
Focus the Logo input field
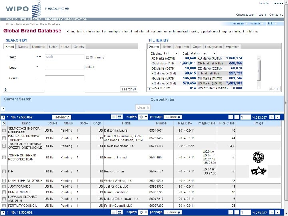click(64, 67)
